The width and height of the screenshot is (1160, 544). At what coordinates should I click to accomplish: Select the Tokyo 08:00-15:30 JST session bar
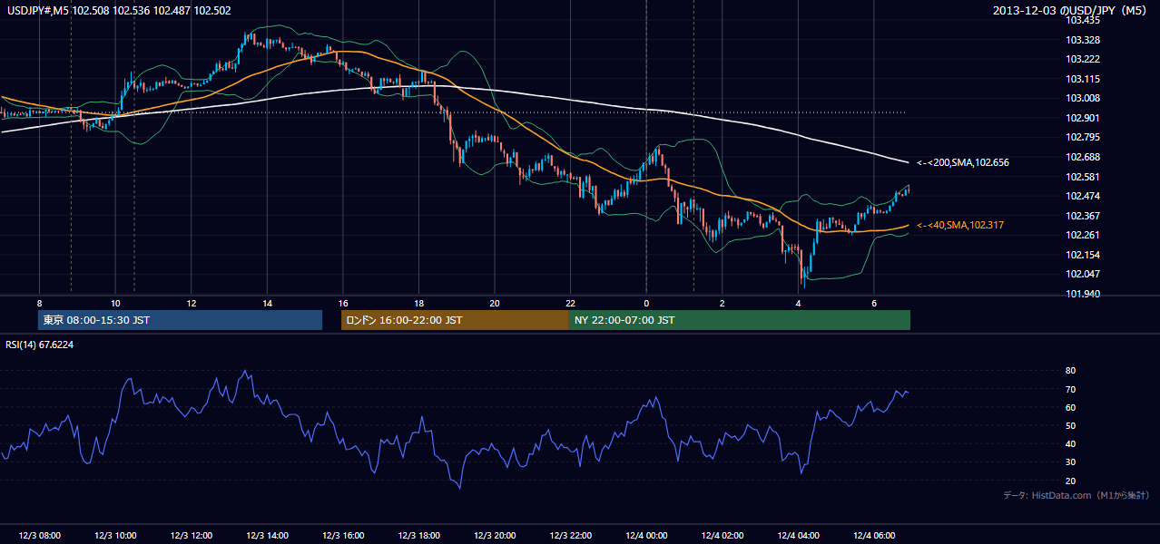click(x=180, y=320)
